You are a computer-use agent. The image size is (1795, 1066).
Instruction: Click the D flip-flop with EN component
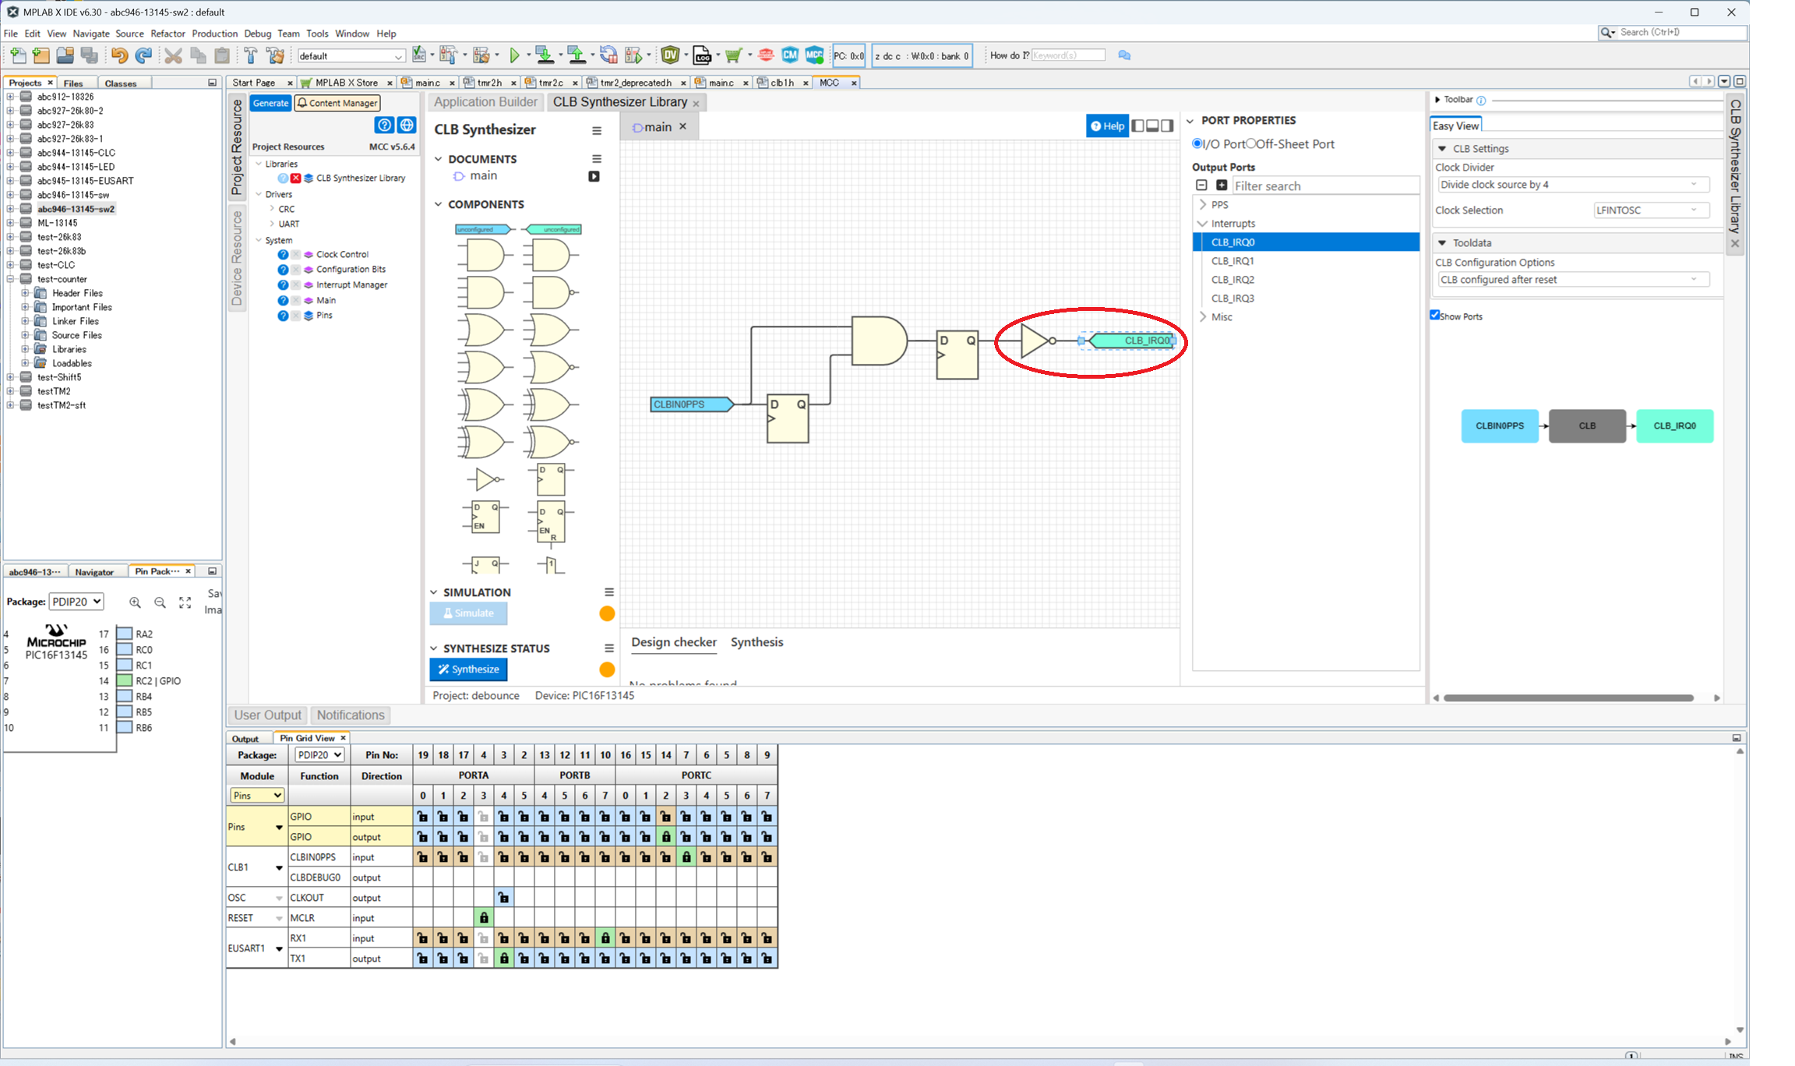point(485,517)
